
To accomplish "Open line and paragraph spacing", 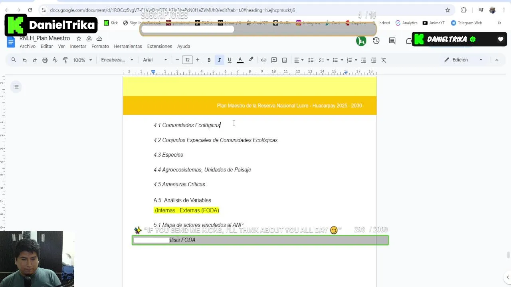I will click(311, 60).
